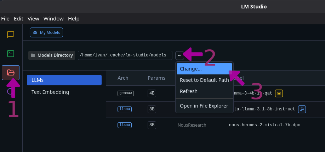Click llama tag in meta-llama-3.1 row

[125, 109]
